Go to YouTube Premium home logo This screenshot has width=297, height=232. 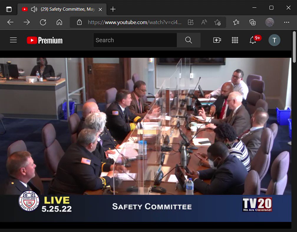pyautogui.click(x=45, y=40)
